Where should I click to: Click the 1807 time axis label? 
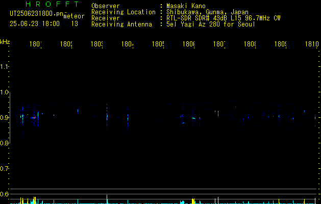[x=219, y=44]
